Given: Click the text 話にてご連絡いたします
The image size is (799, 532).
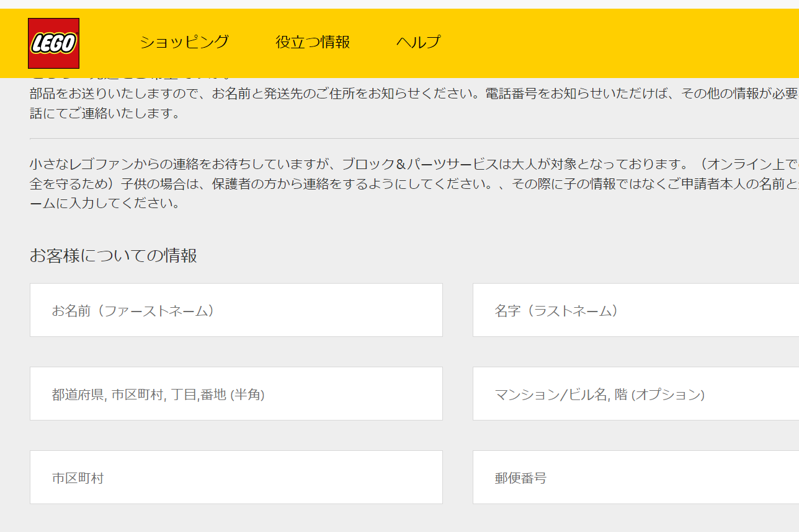Looking at the screenshot, I should (105, 114).
